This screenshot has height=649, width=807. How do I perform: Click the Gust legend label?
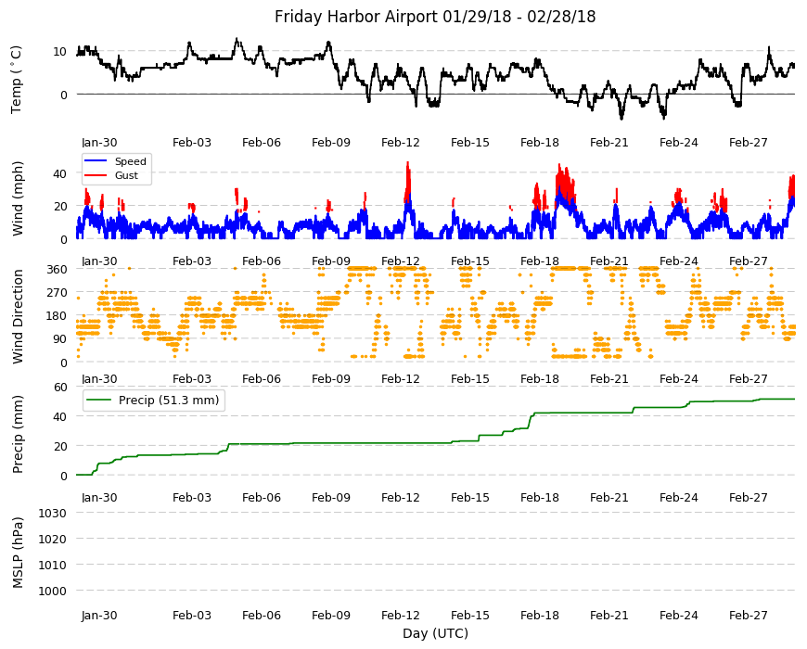pos(126,175)
